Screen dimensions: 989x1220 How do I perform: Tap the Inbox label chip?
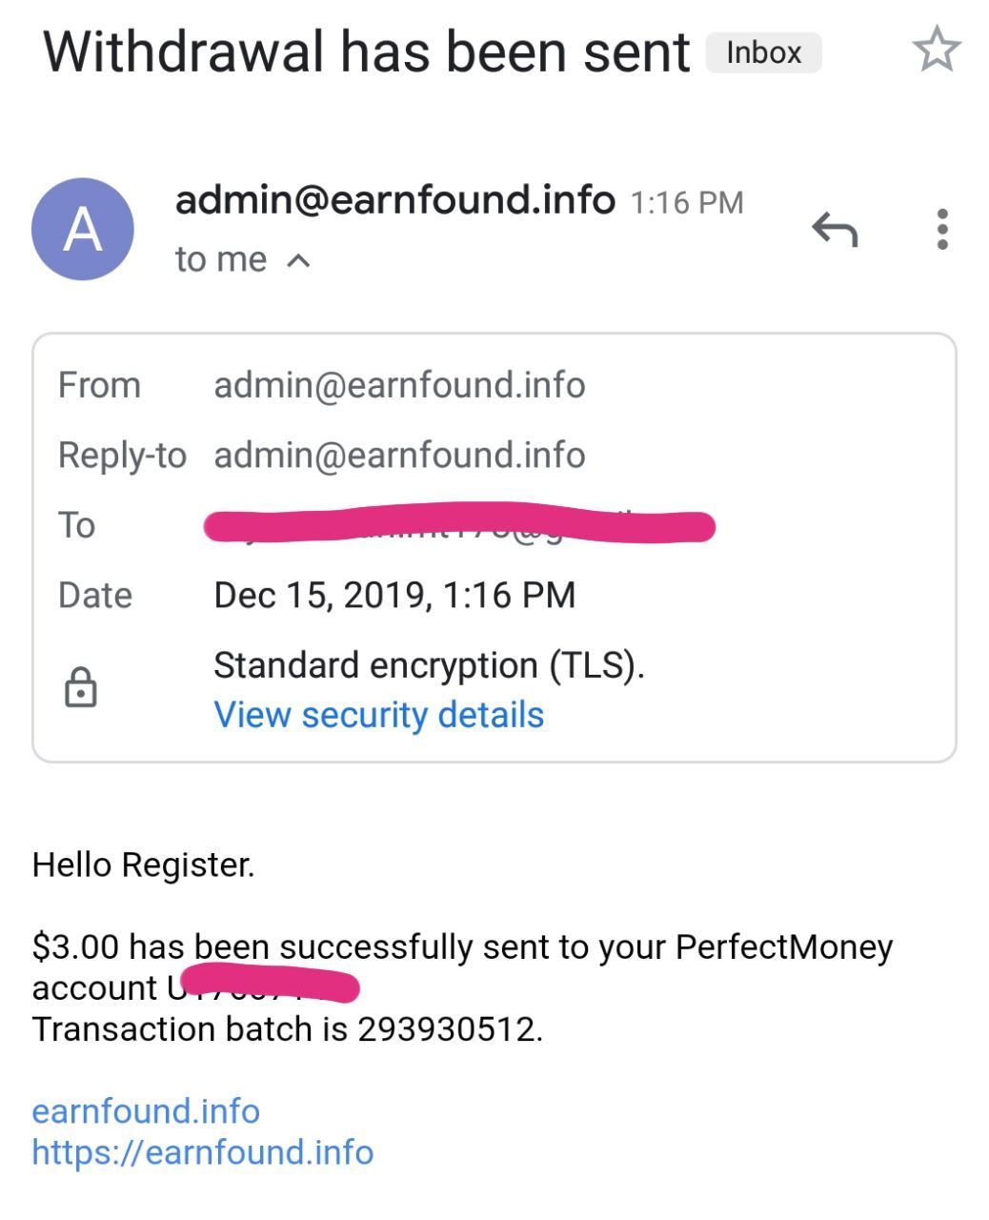pos(763,52)
